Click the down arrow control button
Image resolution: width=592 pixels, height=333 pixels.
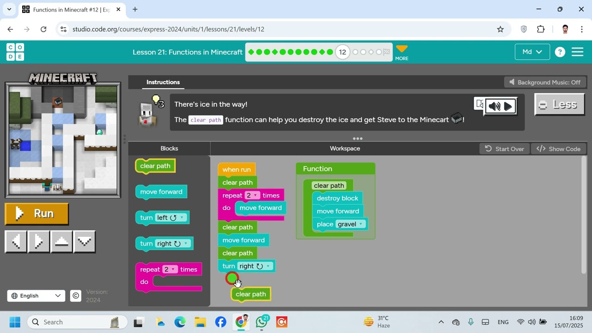coord(85,241)
